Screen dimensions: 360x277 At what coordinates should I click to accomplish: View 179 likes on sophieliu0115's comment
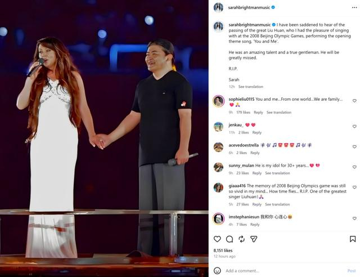(243, 113)
